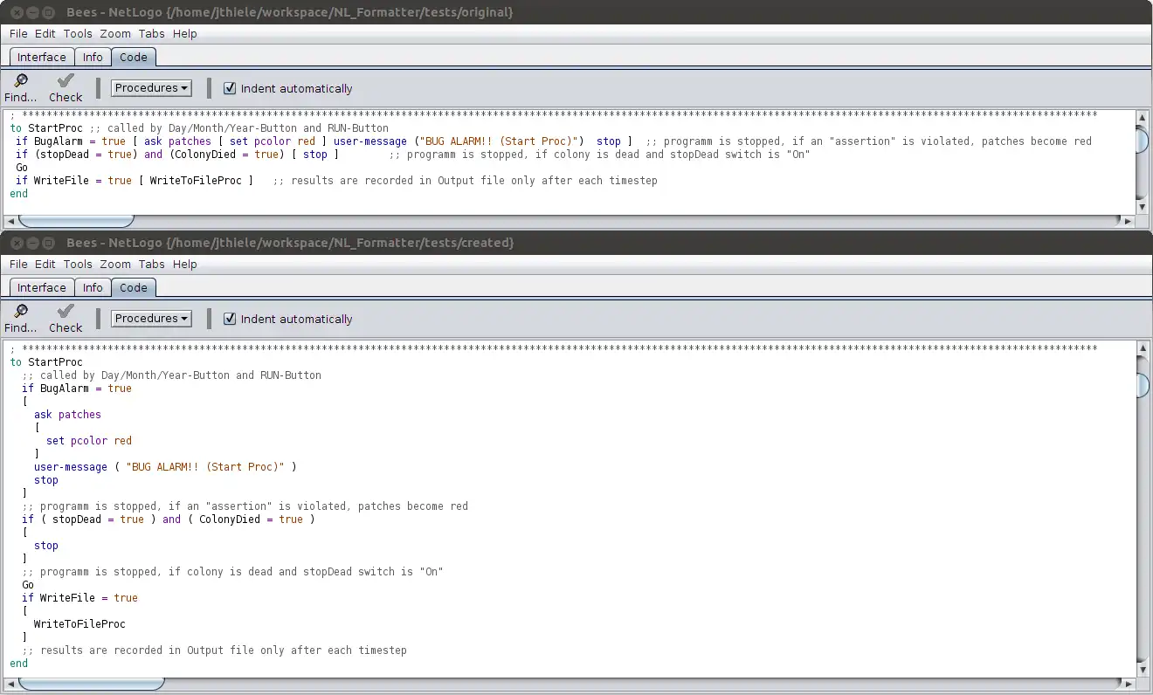Click "Go" line in original window code
Image resolution: width=1153 pixels, height=695 pixels.
22,168
